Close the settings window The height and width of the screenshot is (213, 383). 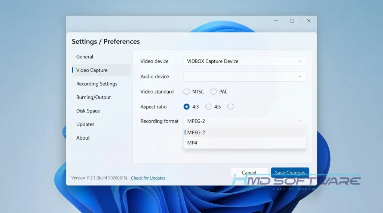coord(309,21)
